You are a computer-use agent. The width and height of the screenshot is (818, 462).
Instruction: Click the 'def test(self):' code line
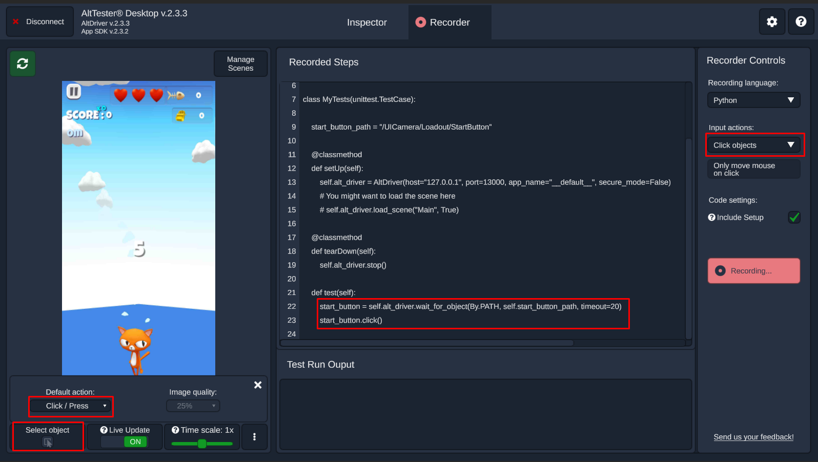[x=333, y=293]
